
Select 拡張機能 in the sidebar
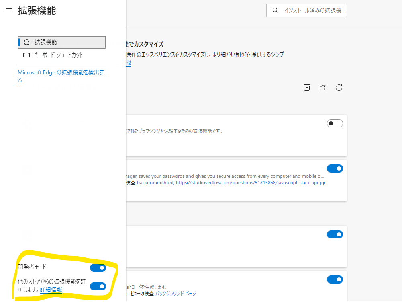[x=62, y=42]
